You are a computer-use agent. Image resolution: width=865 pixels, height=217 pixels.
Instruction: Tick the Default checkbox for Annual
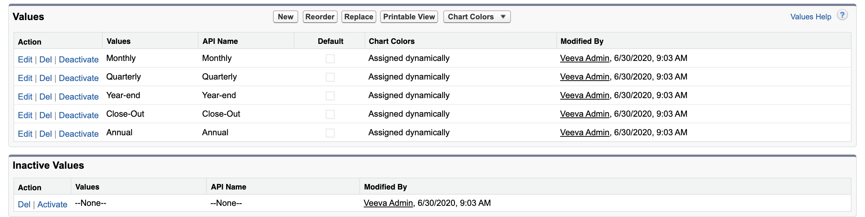(x=330, y=133)
